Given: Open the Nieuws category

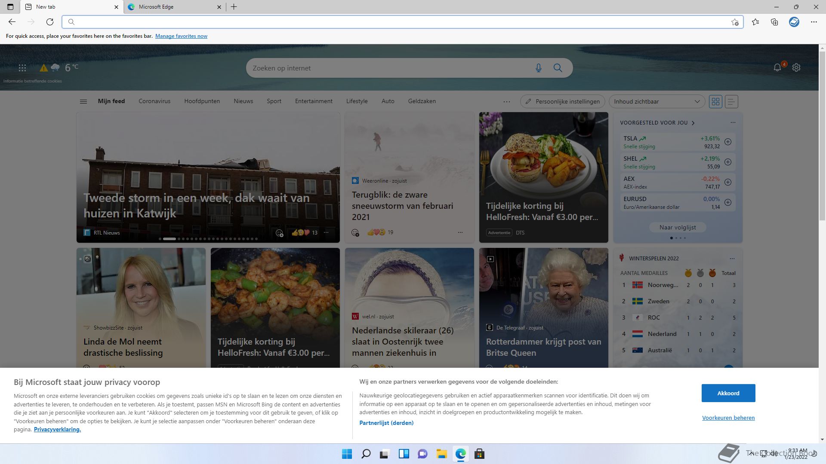Looking at the screenshot, I should [x=243, y=101].
